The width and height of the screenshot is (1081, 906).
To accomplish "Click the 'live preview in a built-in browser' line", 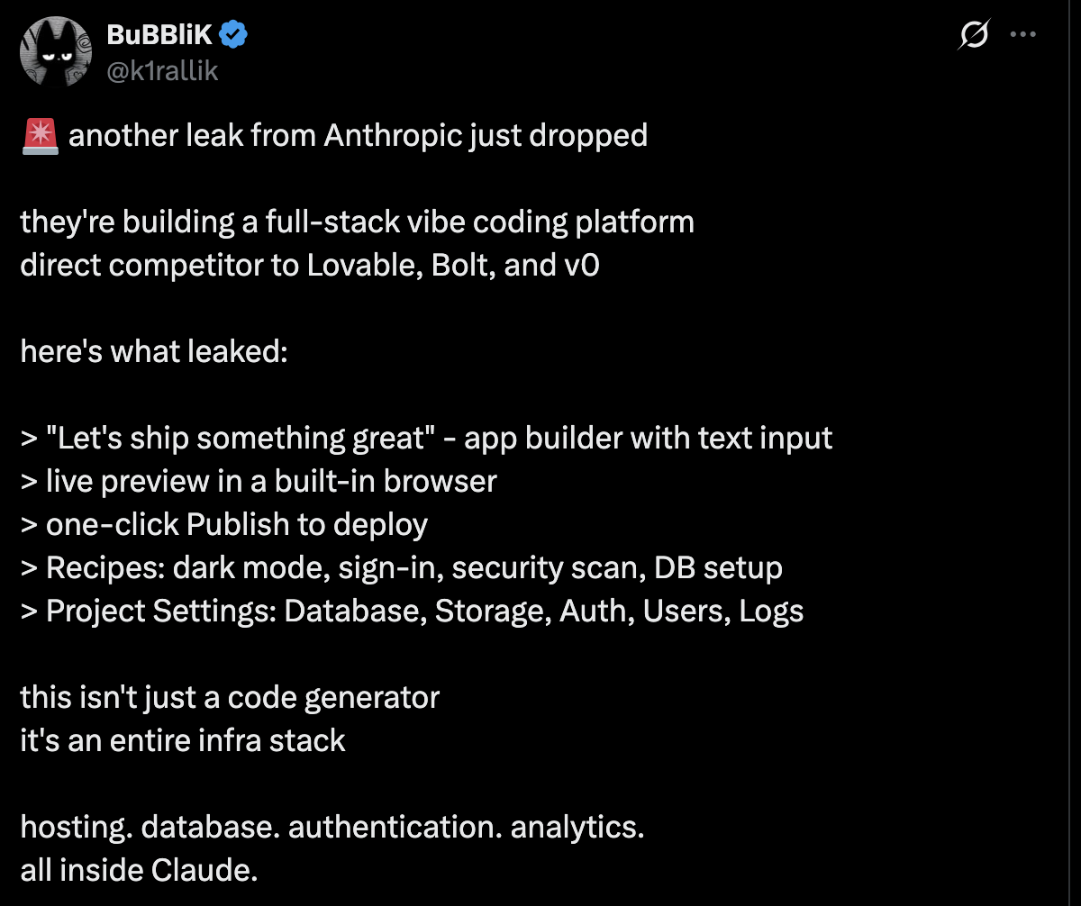I will click(259, 481).
